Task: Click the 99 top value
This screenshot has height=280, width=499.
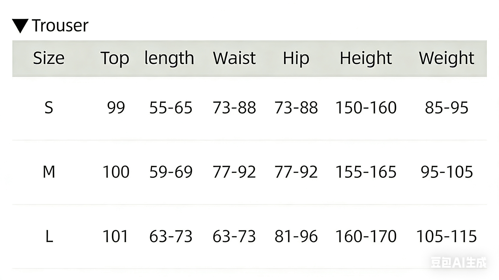Action: coord(116,107)
